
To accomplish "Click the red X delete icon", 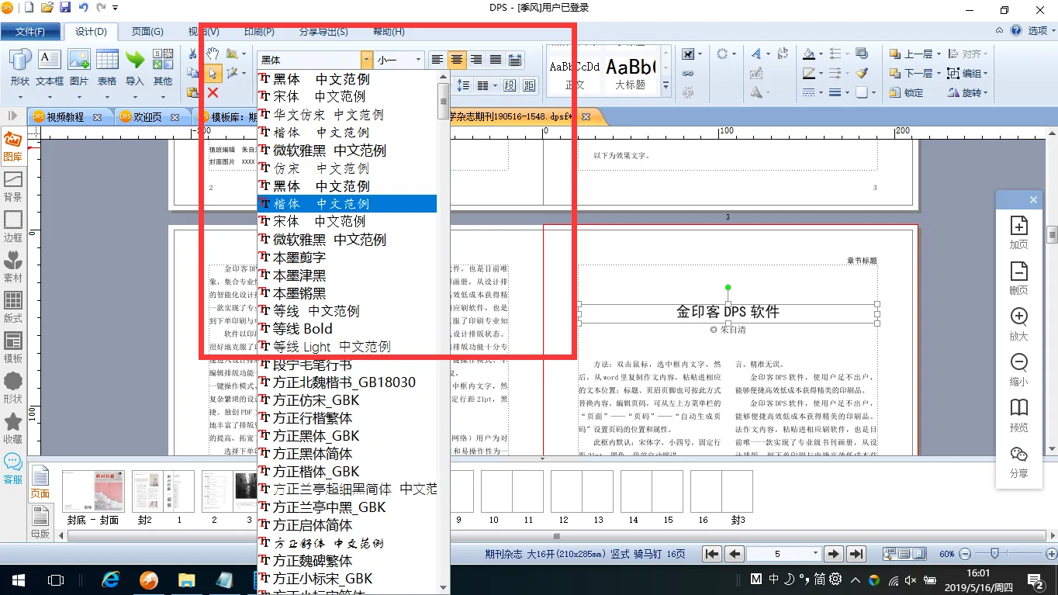I will tap(213, 92).
